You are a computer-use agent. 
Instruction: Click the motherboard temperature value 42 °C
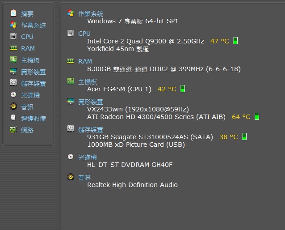(167, 89)
